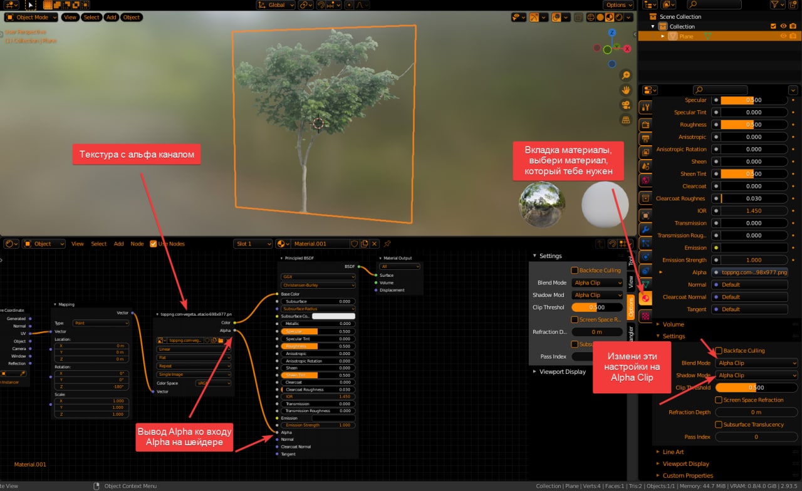Image resolution: width=802 pixels, height=491 pixels.
Task: Open Blend Mode dropdown in node editor sidebar
Action: pos(597,283)
